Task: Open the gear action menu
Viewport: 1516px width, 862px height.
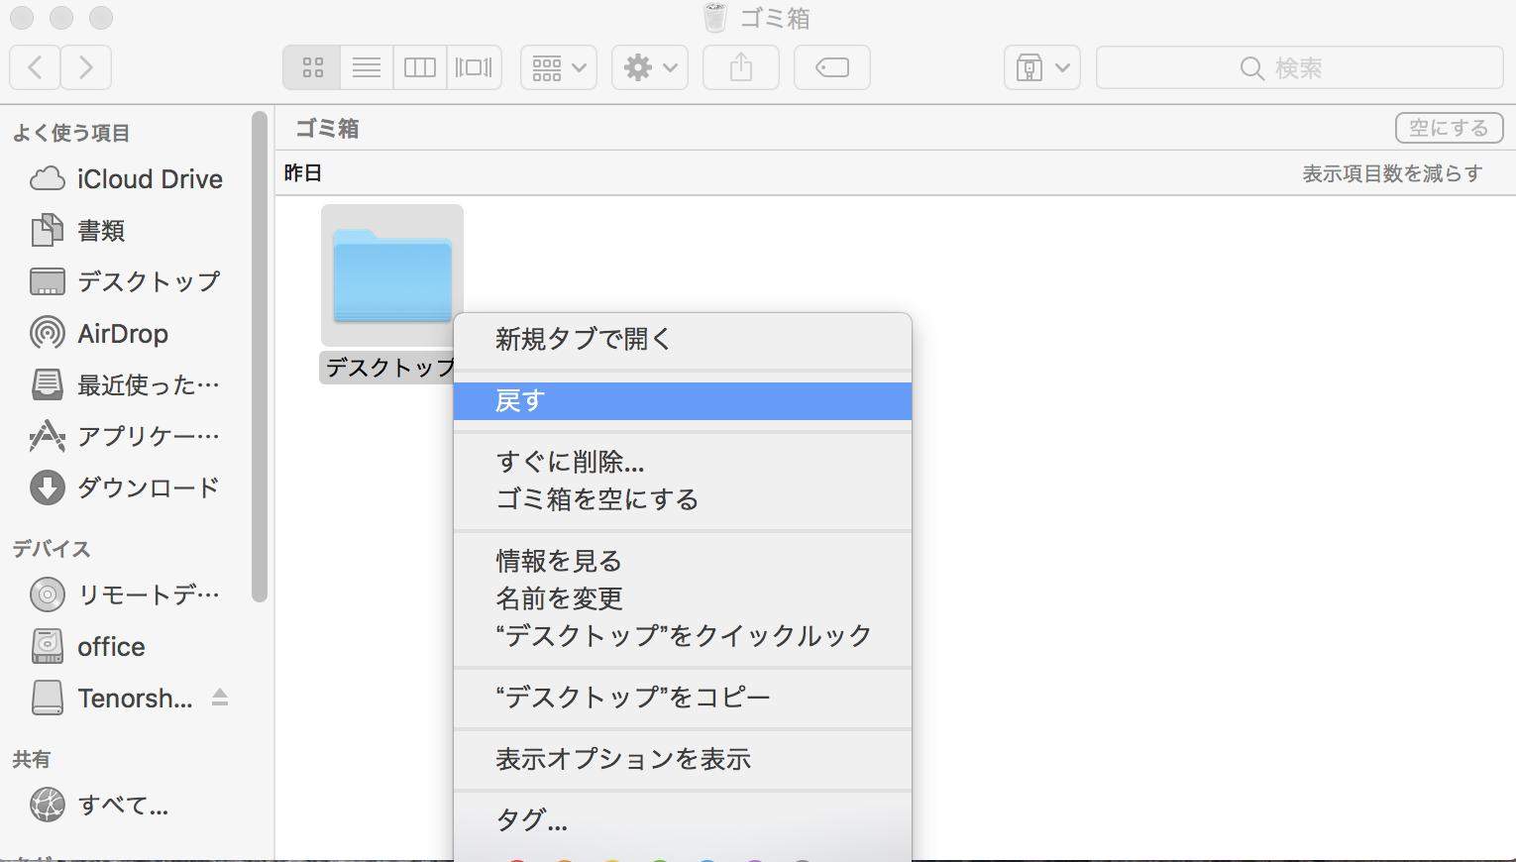Action: pos(649,67)
